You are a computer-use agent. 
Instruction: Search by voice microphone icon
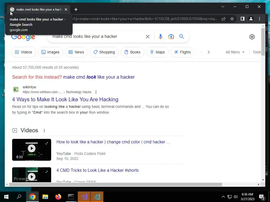pos(161,36)
